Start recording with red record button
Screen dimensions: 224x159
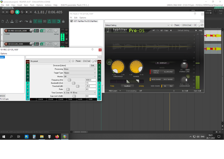click(12, 12)
